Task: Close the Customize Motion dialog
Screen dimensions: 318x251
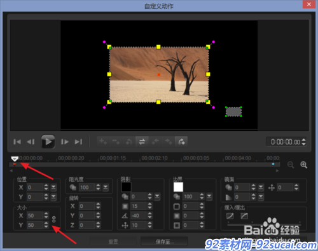Action: point(309,4)
